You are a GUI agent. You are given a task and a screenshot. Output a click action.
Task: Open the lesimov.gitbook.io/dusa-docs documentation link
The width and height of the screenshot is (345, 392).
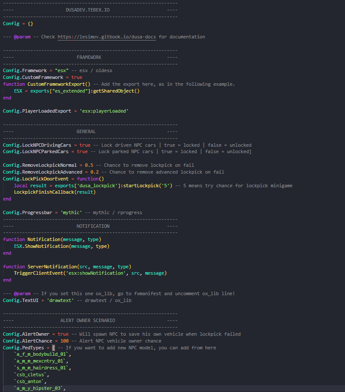[x=106, y=37]
